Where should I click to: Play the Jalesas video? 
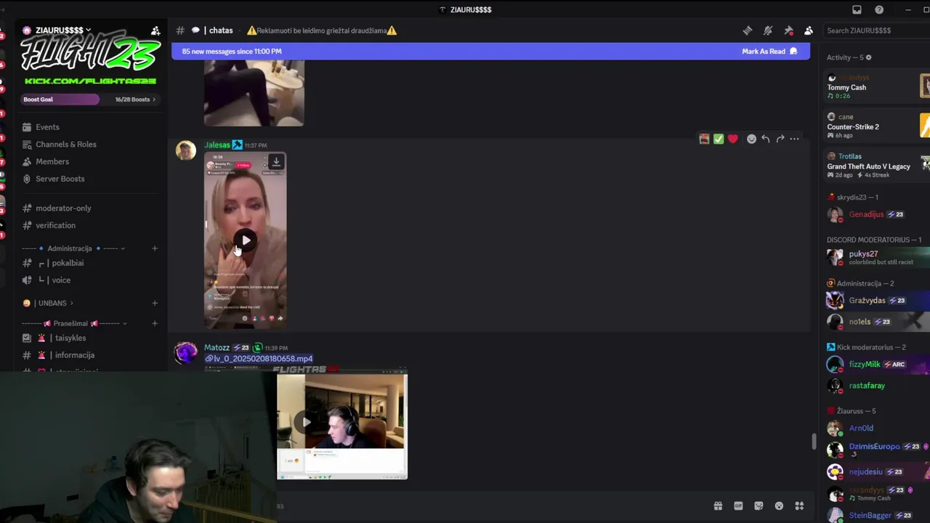[x=246, y=240]
